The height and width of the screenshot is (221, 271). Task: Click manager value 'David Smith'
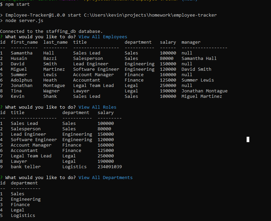click(x=196, y=69)
